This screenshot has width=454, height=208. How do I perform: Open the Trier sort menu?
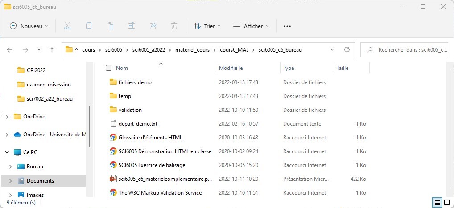(x=207, y=26)
